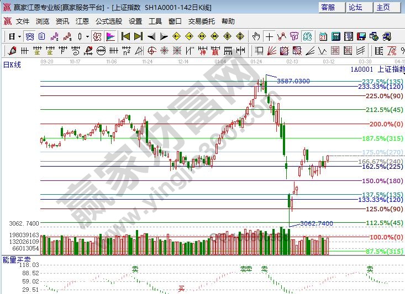Click the black right triangle scroll icon
Viewport: 405px width, 294px height.
[164, 36]
